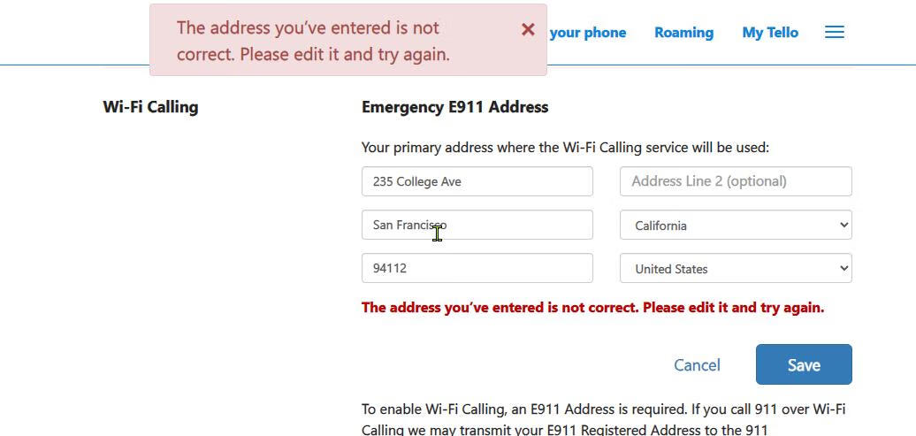Viewport: 916px width, 436px height.
Task: Save the E911 address
Action: 804,364
